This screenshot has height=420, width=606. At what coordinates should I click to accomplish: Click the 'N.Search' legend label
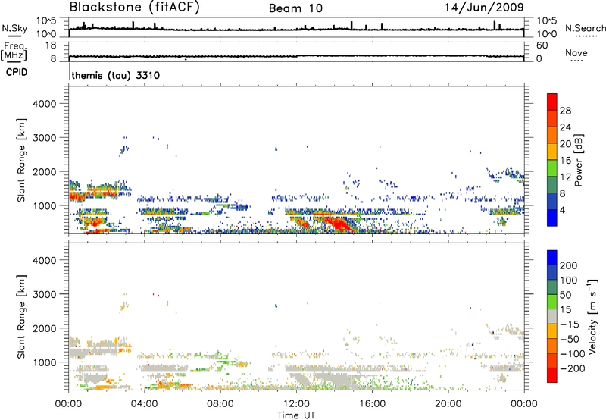(585, 28)
